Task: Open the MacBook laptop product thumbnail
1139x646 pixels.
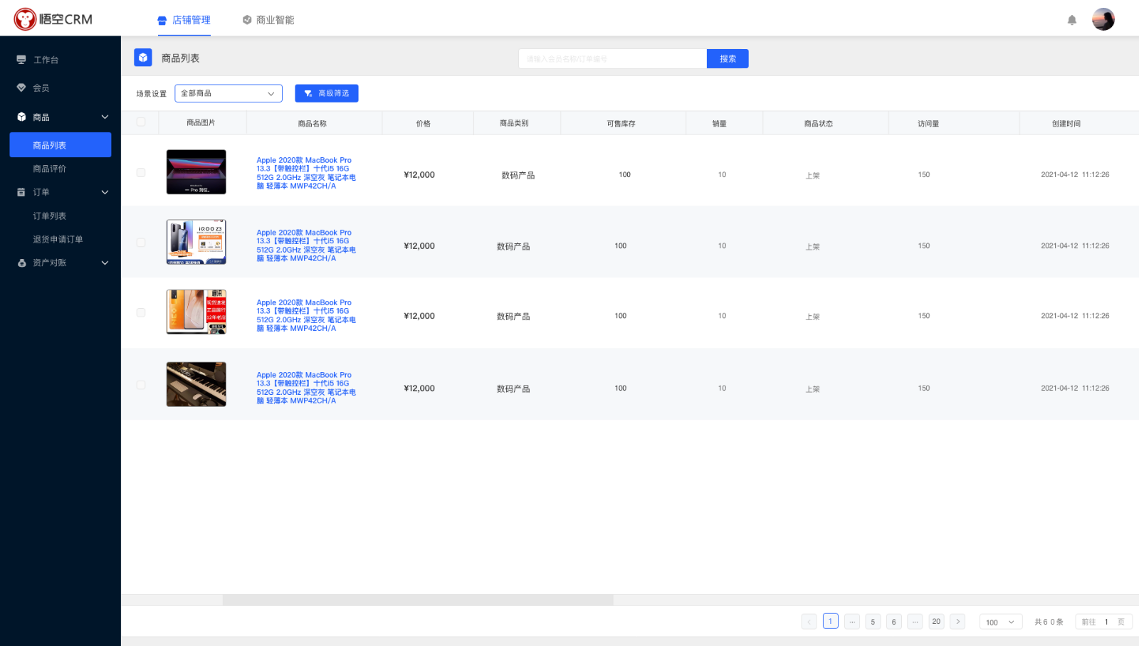Action: 196,172
